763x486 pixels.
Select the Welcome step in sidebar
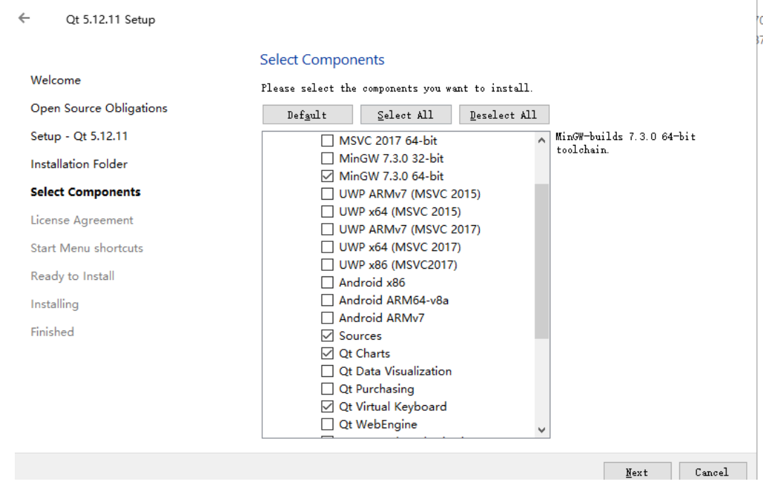(56, 80)
